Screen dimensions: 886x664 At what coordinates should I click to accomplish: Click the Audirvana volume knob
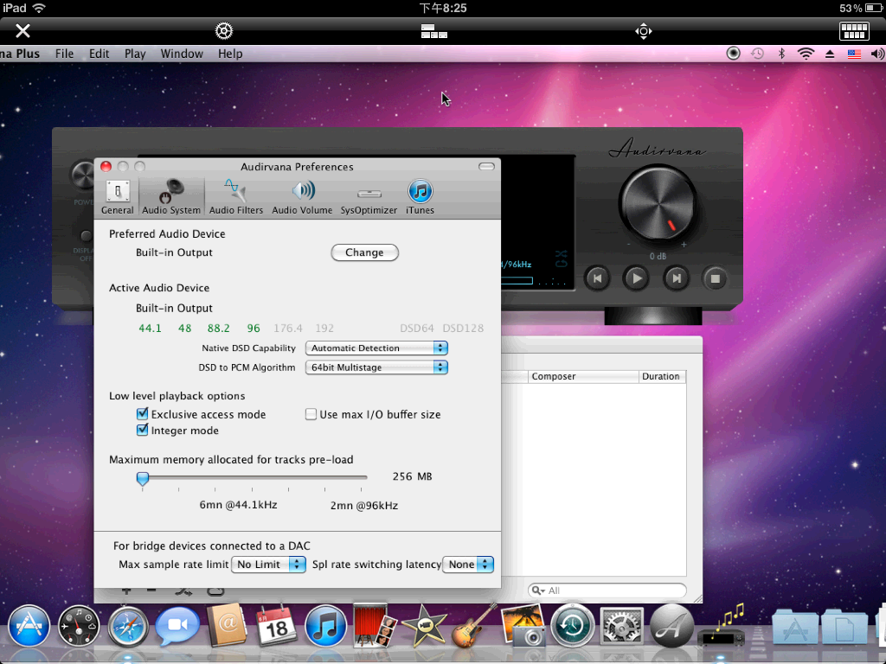[x=658, y=204]
